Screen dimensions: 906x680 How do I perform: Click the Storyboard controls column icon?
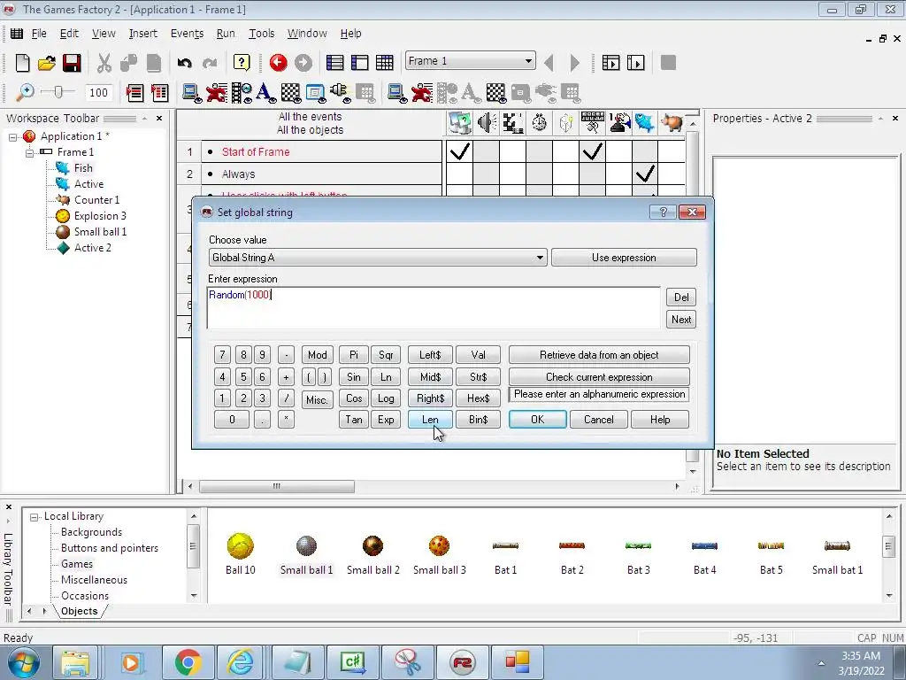513,122
